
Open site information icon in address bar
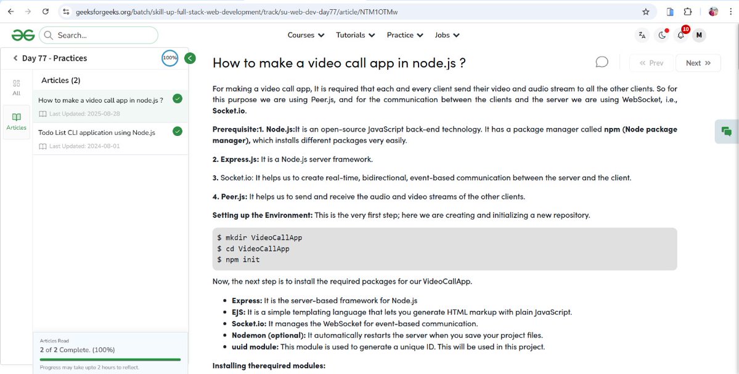(66, 12)
